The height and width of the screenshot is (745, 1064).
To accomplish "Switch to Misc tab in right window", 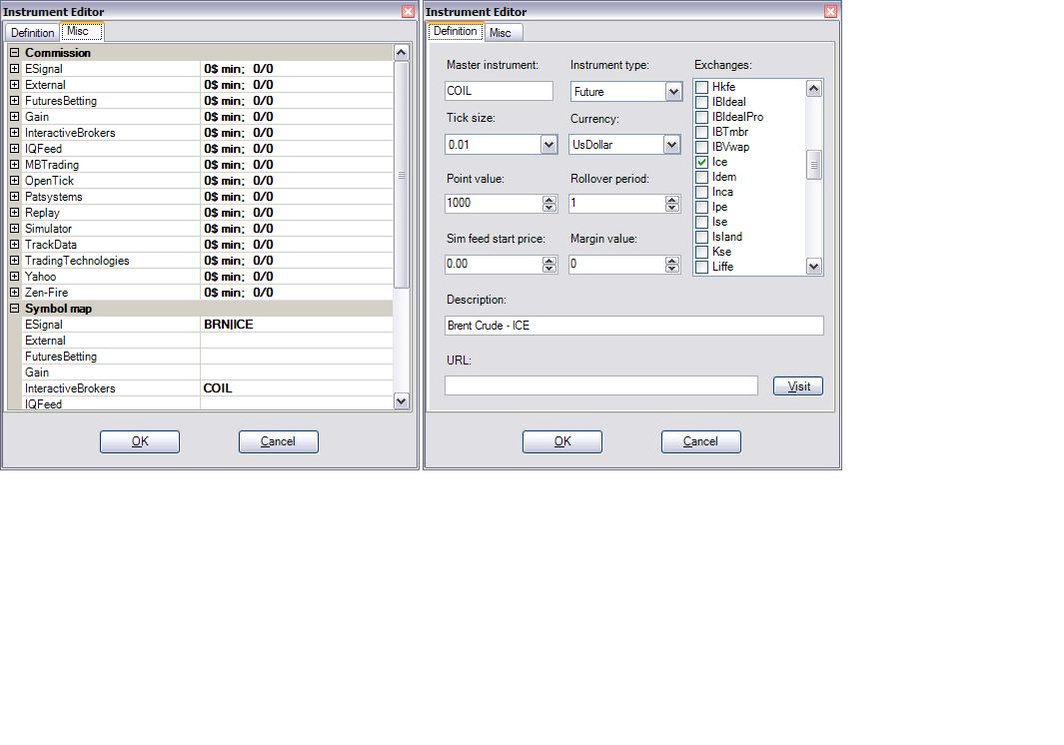I will (x=503, y=33).
